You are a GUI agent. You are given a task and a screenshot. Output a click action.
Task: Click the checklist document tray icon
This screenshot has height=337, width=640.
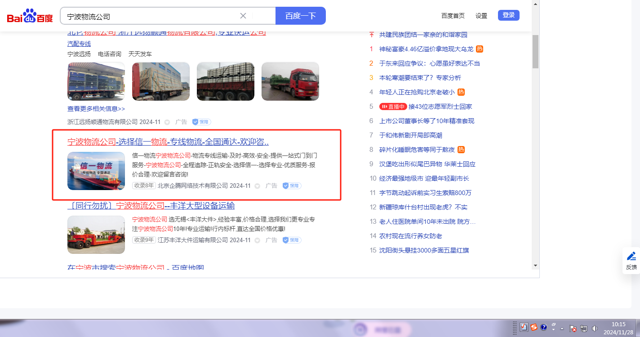pyautogui.click(x=524, y=327)
